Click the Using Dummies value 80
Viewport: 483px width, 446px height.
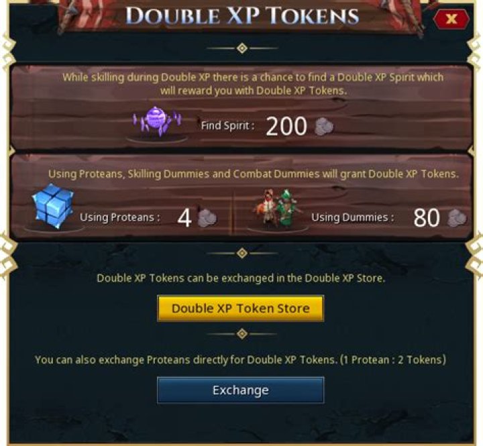coord(427,218)
